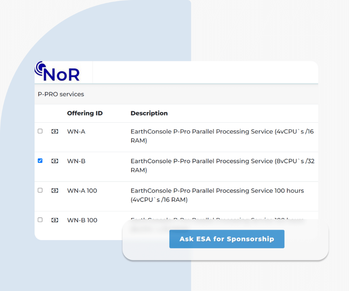
Task: Enable the WN-A 100 checkbox
Action: tap(40, 191)
